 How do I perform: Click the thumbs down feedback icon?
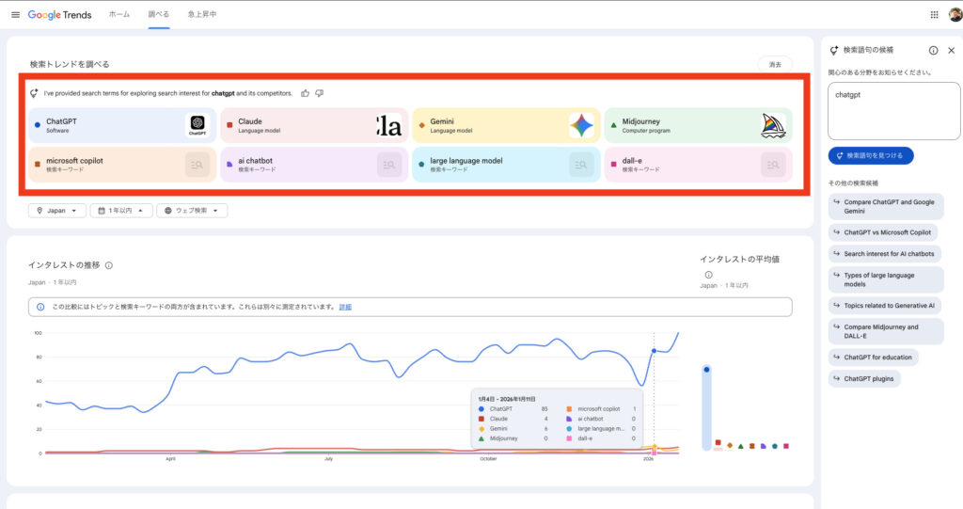[x=320, y=93]
